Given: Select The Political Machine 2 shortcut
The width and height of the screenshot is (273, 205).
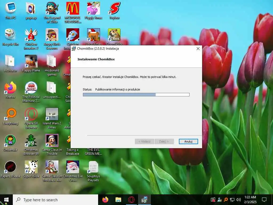Looking at the screenshot, I should tap(31, 92).
